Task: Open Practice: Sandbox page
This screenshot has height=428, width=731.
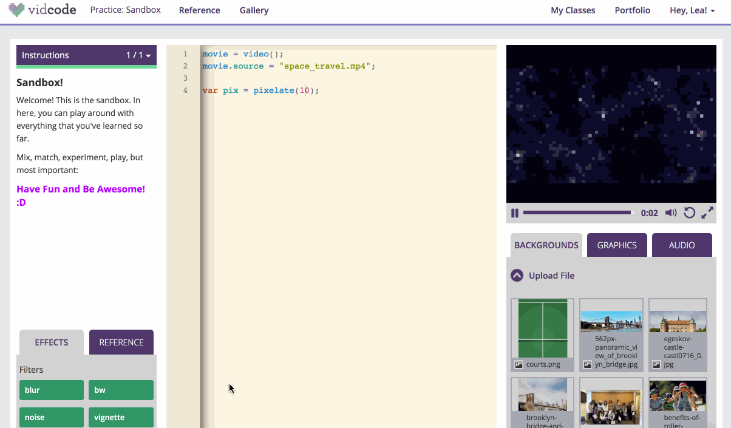Action: tap(126, 10)
